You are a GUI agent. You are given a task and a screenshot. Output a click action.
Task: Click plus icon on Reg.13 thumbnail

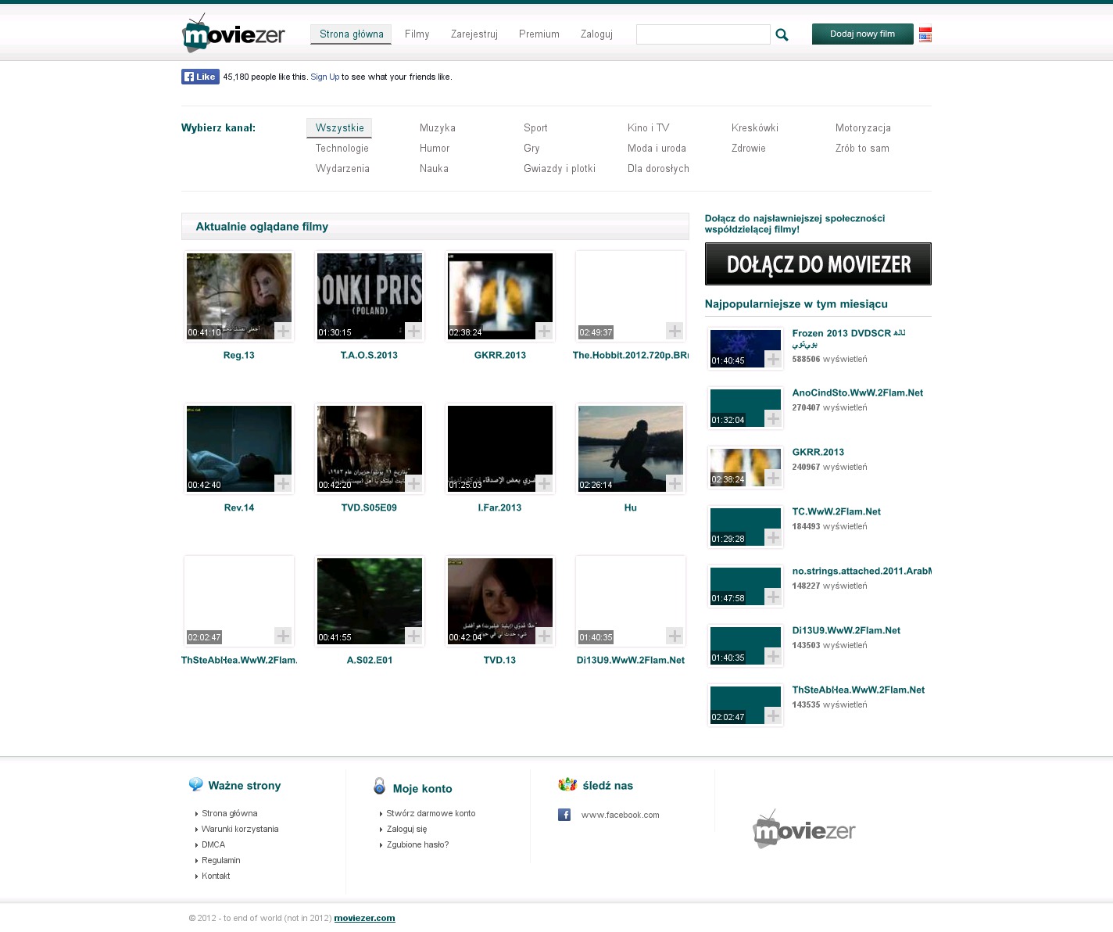click(283, 331)
